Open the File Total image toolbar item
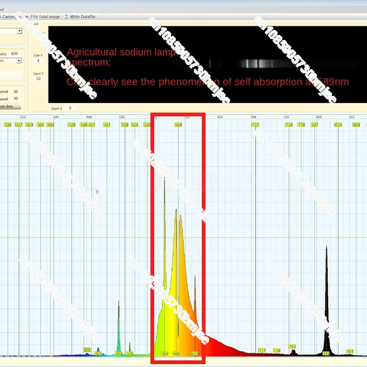 pos(45,17)
